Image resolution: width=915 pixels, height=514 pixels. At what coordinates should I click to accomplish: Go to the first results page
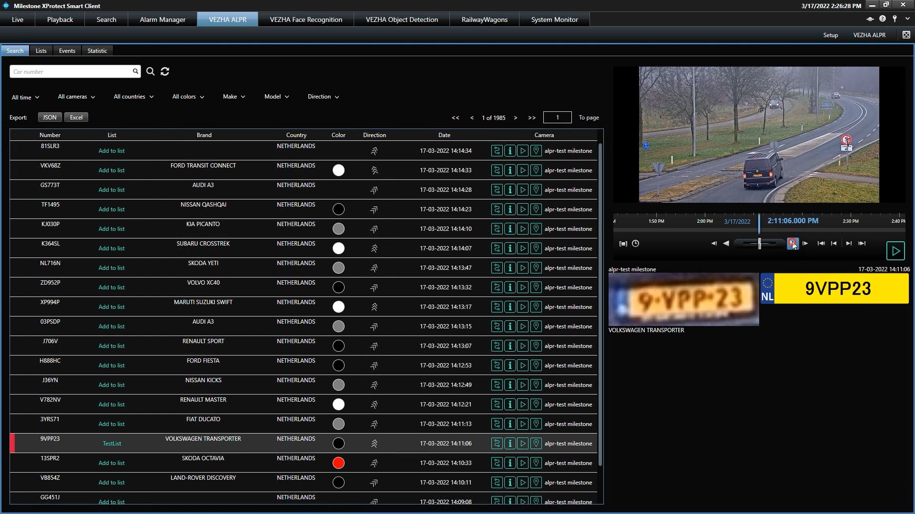click(456, 118)
